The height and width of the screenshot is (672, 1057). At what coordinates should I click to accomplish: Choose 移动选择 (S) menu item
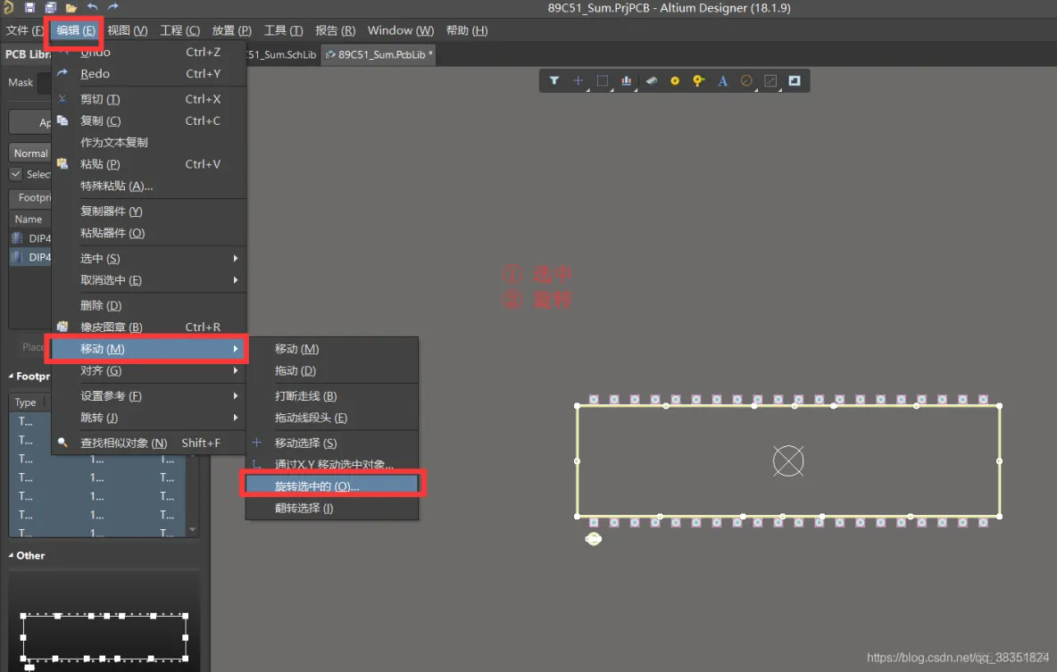(x=332, y=443)
